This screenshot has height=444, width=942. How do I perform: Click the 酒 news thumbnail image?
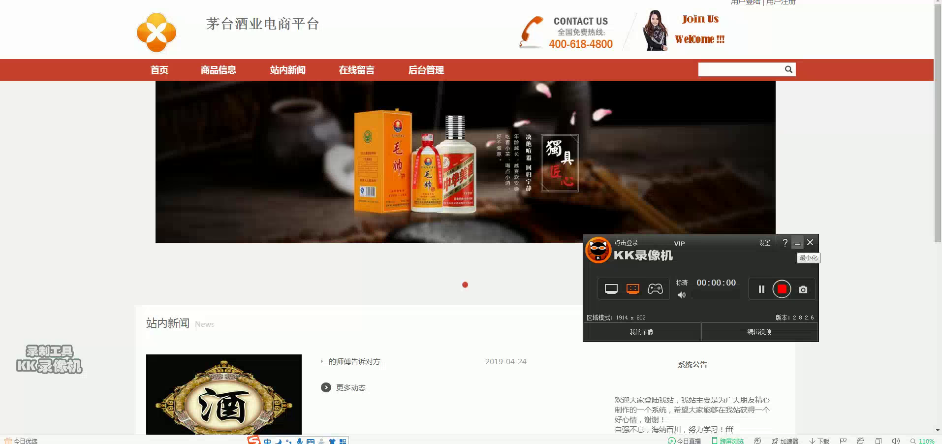pos(224,394)
